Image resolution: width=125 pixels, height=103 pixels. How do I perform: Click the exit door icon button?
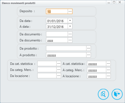click(117, 94)
